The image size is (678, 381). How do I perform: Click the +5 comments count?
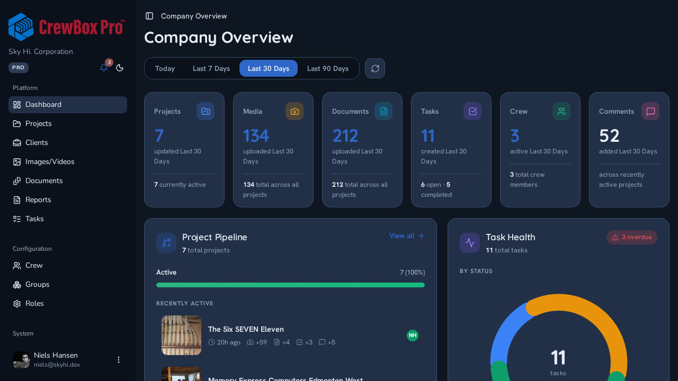[327, 342]
